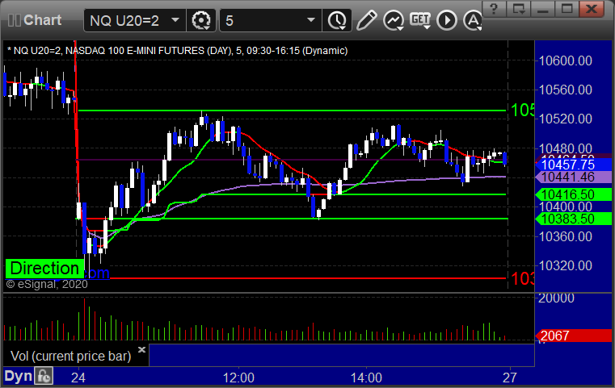Close the Vol study panel tab
This screenshot has width=615, height=388.
coord(141,349)
